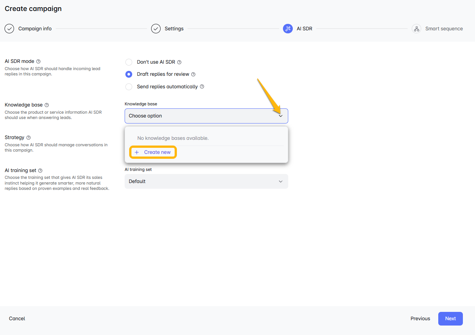The image size is (475, 335).
Task: Go to Settings step
Action: pyautogui.click(x=174, y=28)
